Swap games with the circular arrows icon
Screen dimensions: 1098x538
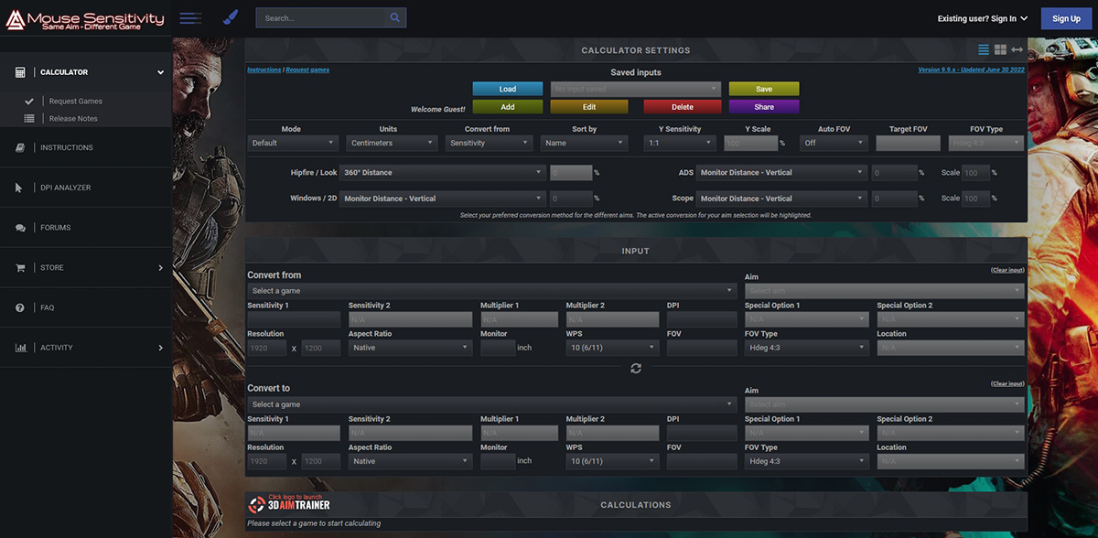point(636,368)
